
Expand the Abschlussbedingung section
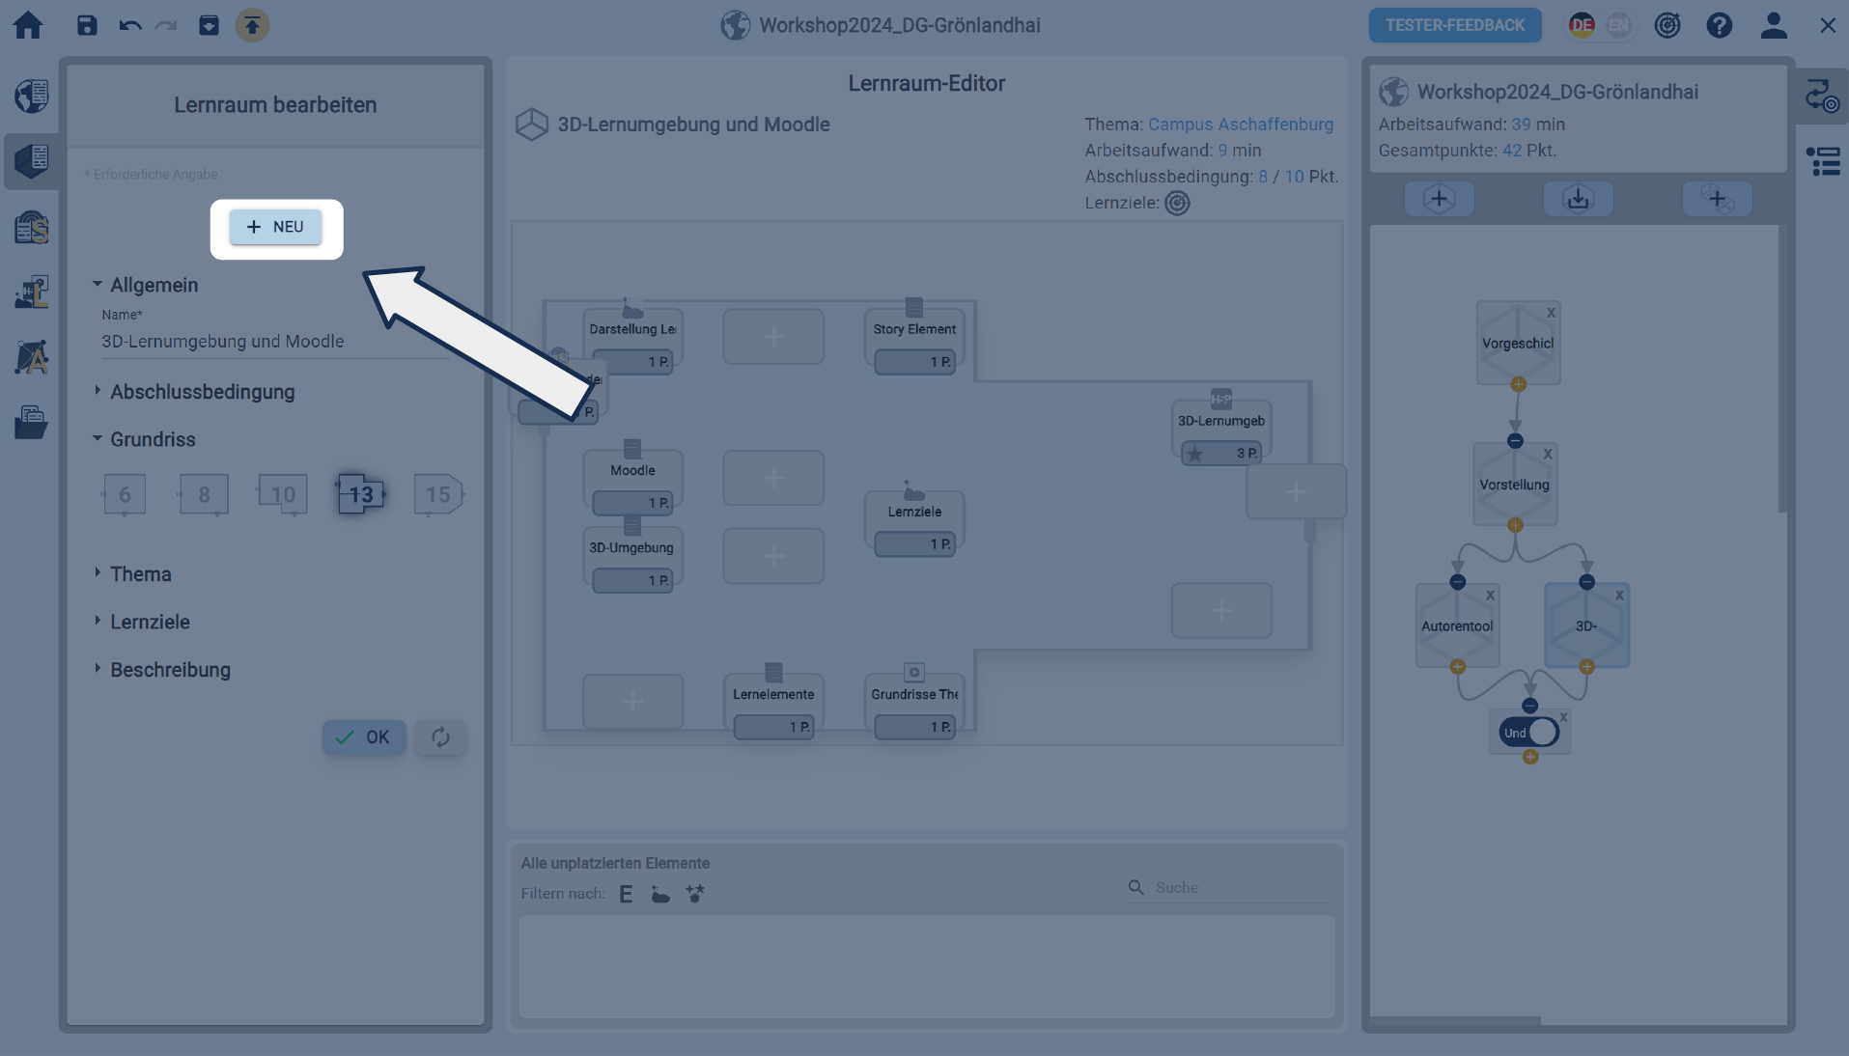(202, 392)
